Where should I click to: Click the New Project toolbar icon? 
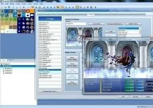pos(2,7)
